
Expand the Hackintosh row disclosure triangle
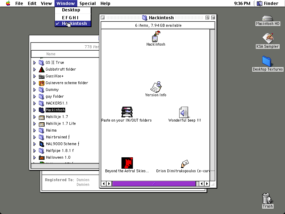point(35,110)
